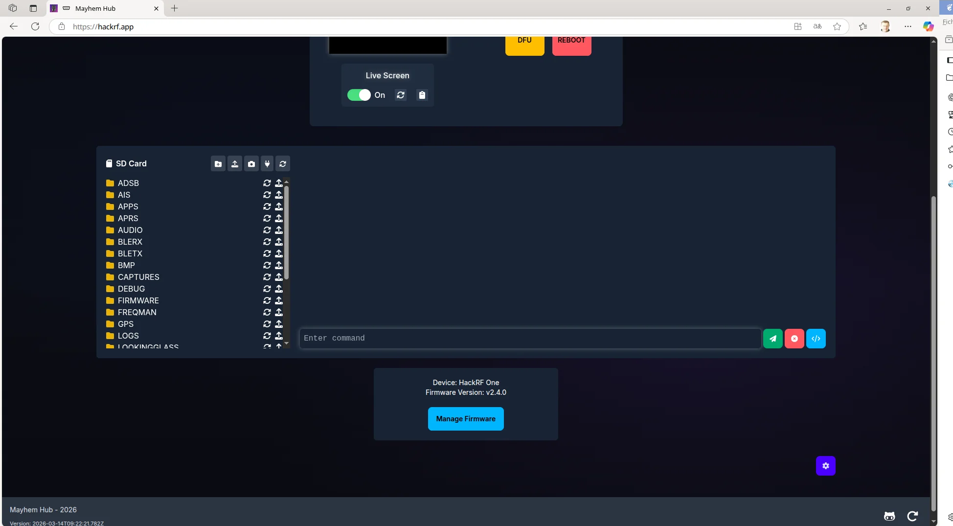Upload a file into the ADSB folder

(x=279, y=183)
